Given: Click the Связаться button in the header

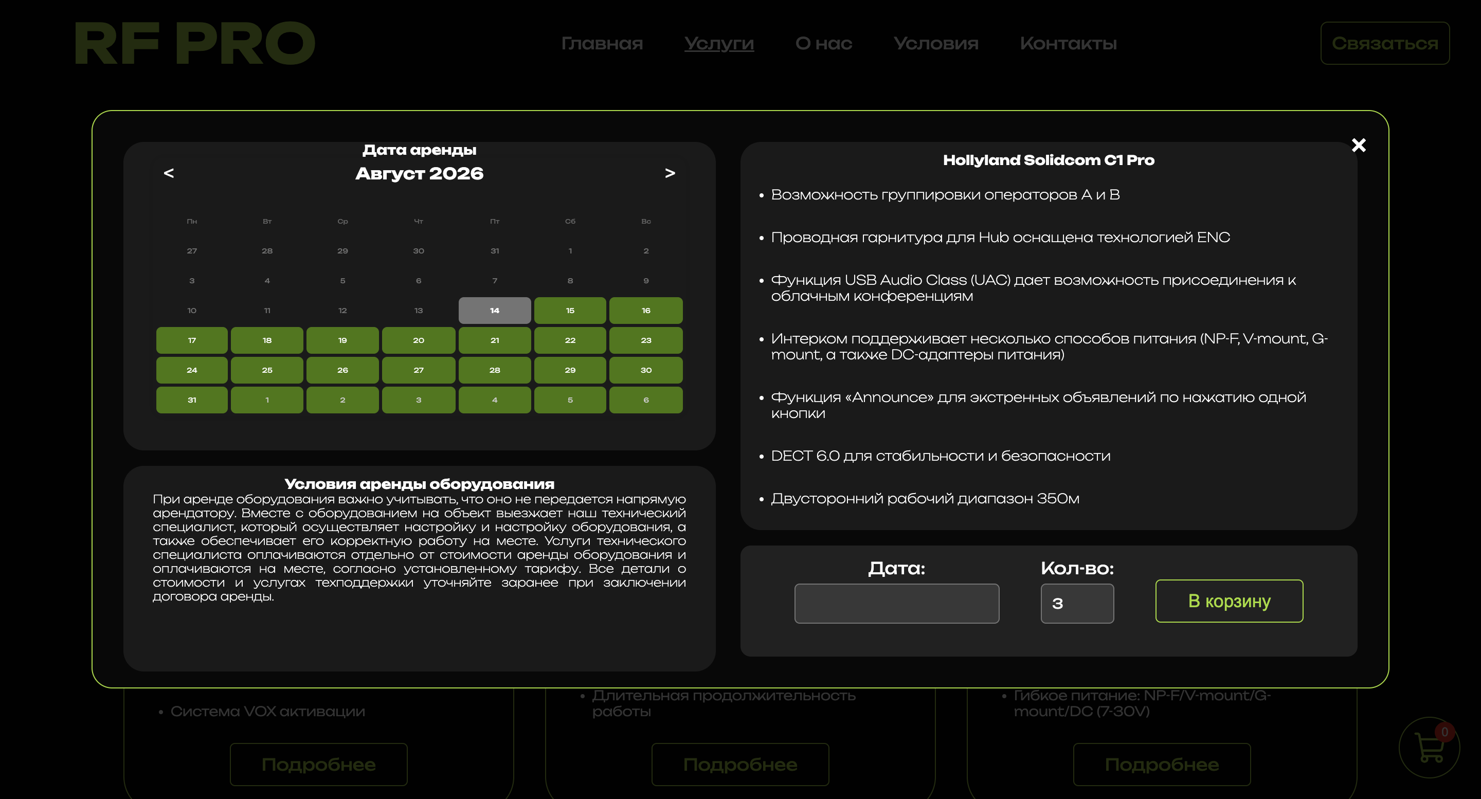Looking at the screenshot, I should tap(1384, 43).
